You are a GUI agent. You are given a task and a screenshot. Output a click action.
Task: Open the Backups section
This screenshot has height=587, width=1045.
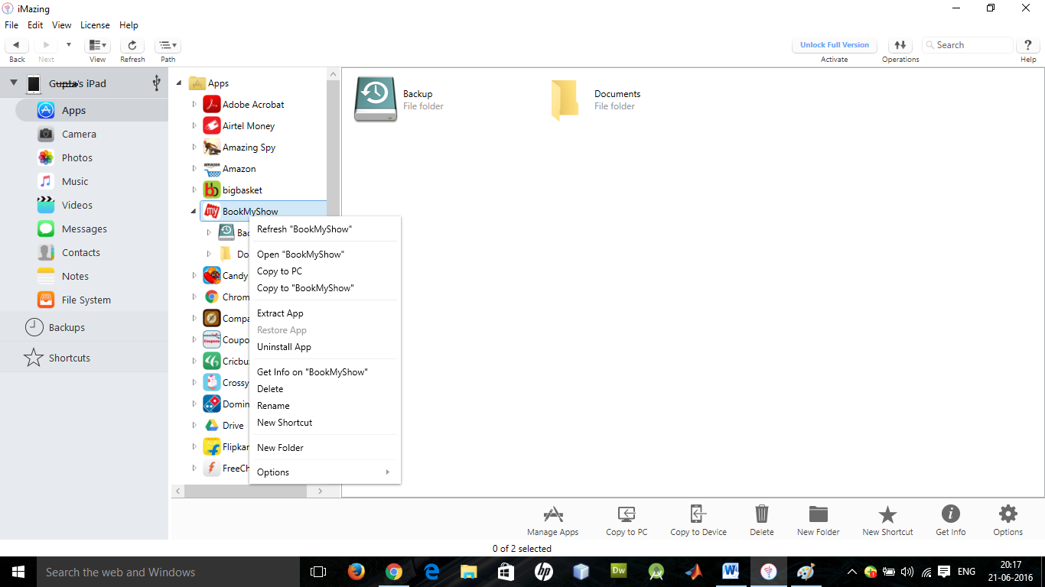tap(84, 327)
